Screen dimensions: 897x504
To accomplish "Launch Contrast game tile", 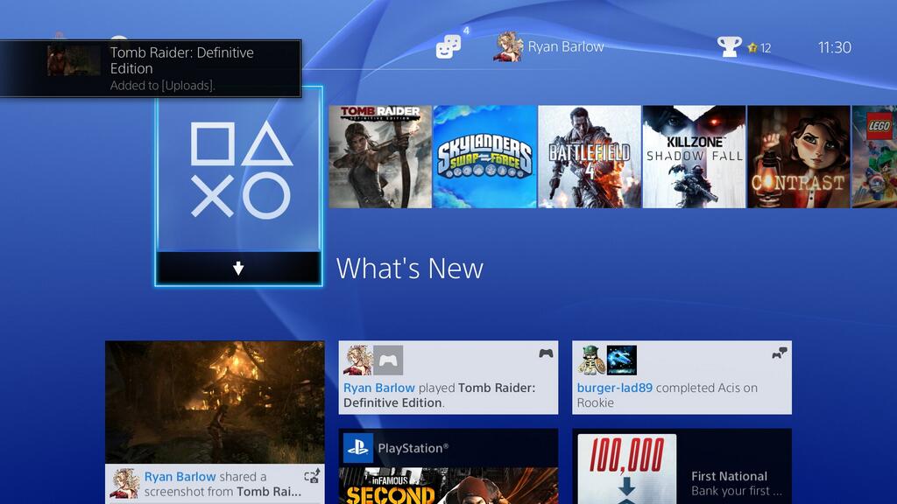I will [799, 157].
